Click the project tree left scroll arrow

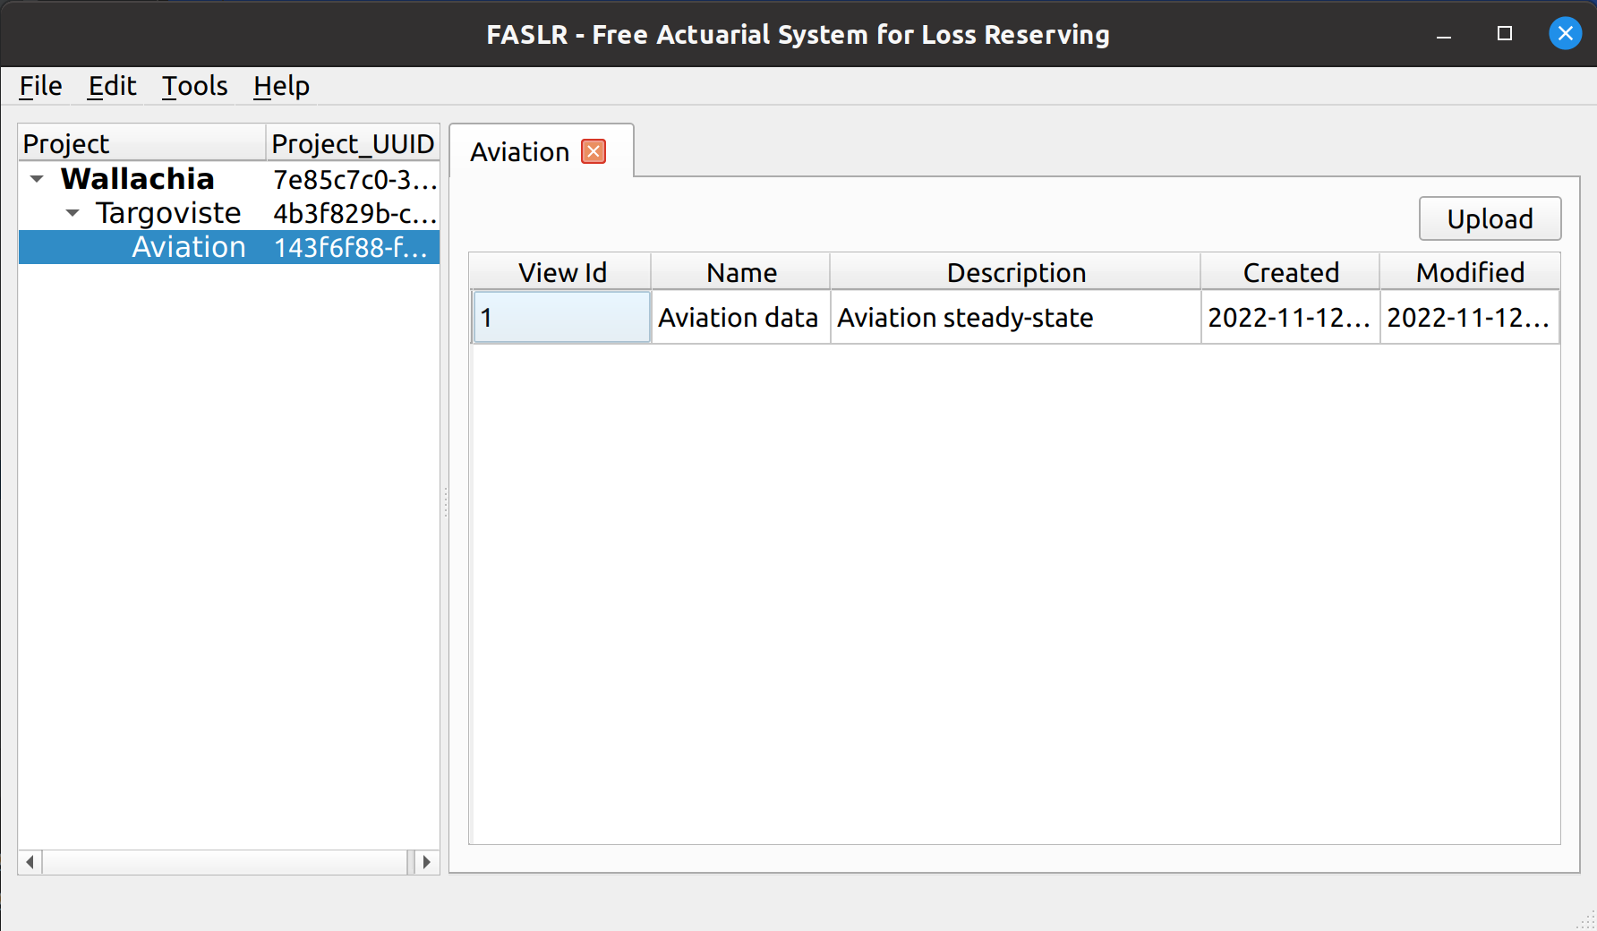click(30, 862)
